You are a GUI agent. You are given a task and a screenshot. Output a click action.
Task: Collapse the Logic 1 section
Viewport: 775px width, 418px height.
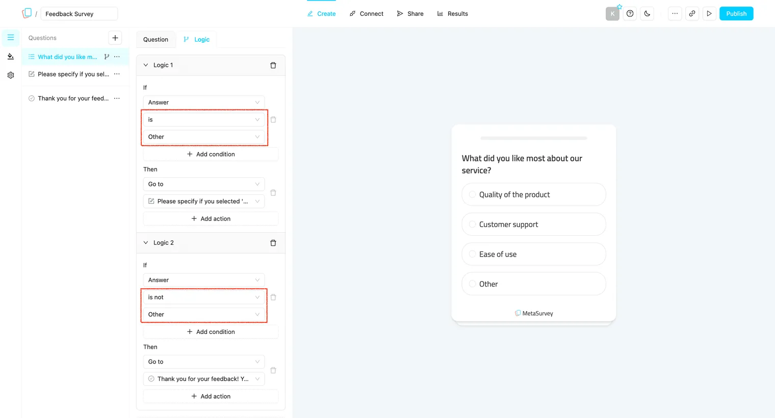click(x=146, y=65)
